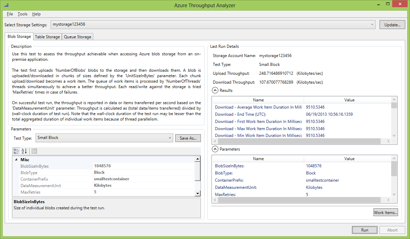Screen dimensions: 410x239
Task: Click the Results table vertical scrollbar down arrow
Action: pos(394,135)
